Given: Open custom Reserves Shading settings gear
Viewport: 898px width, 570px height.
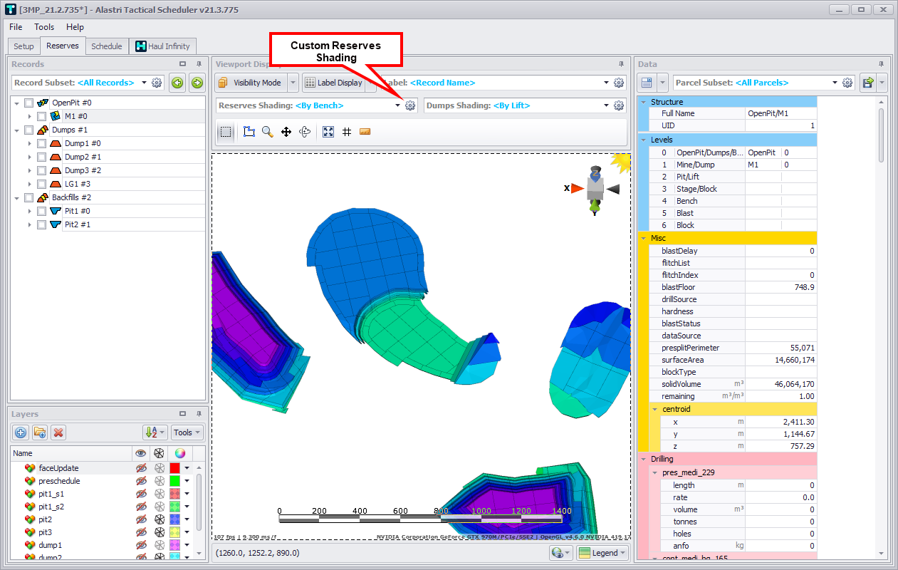Looking at the screenshot, I should coord(410,105).
